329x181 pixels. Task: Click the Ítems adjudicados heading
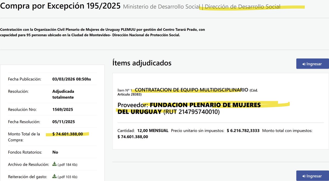[142, 63]
